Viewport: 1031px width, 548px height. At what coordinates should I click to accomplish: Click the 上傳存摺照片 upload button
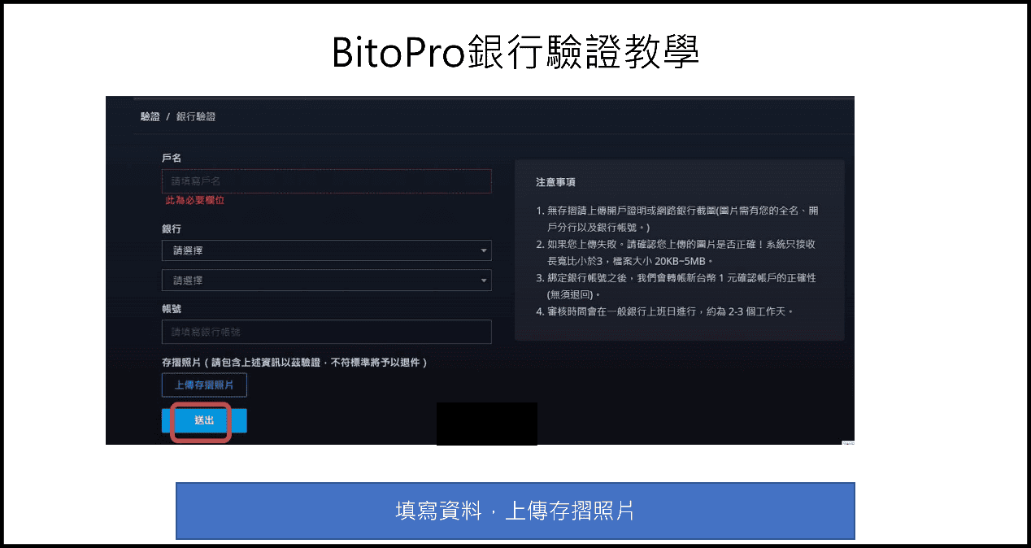(203, 385)
